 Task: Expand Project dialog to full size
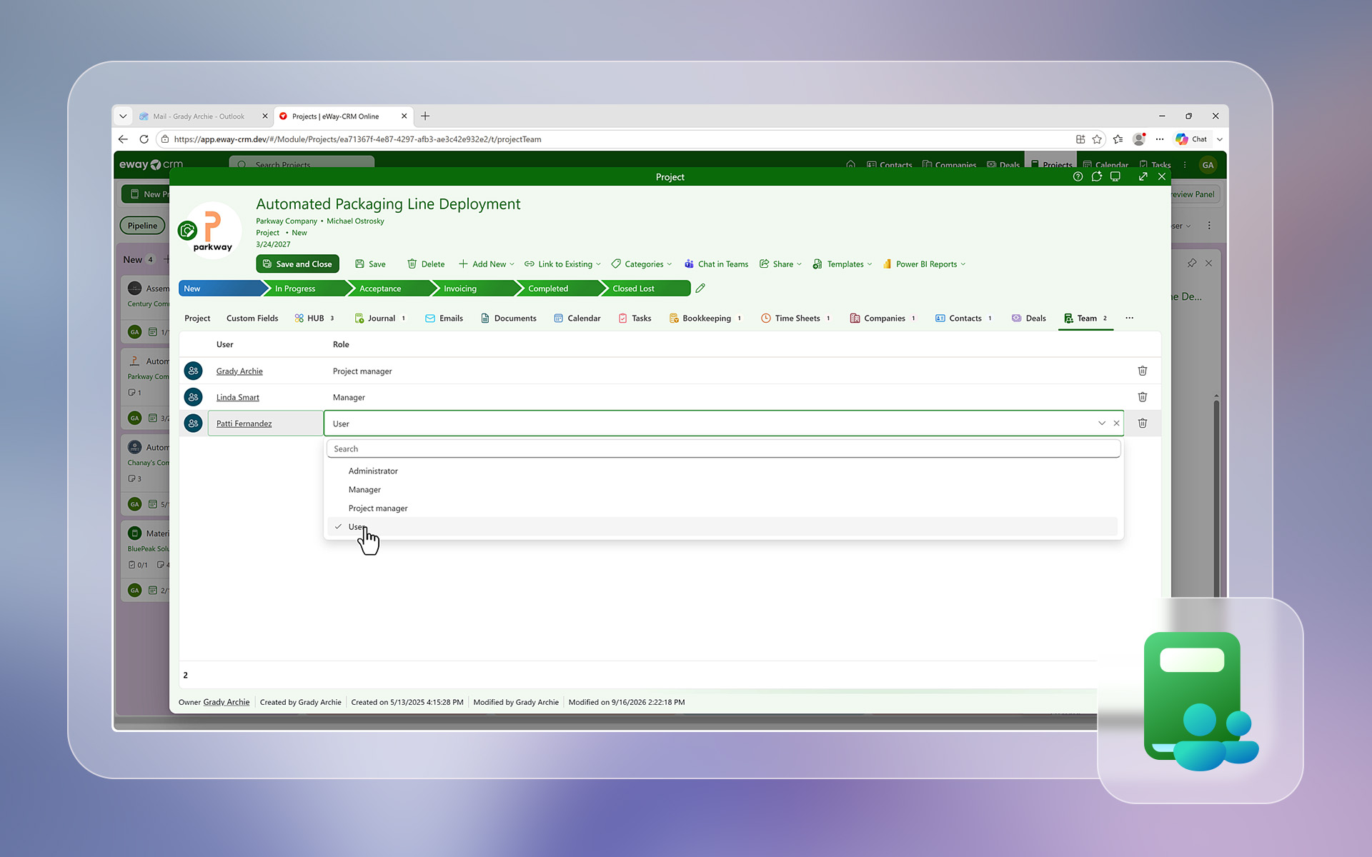[x=1143, y=176]
